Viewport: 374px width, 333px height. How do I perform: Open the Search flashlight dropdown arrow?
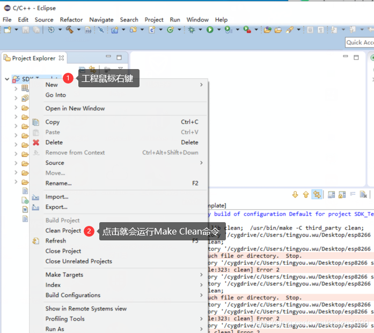pos(298,30)
